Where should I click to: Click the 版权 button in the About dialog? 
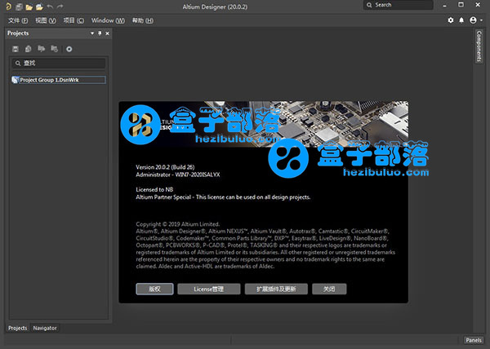[x=154, y=289]
